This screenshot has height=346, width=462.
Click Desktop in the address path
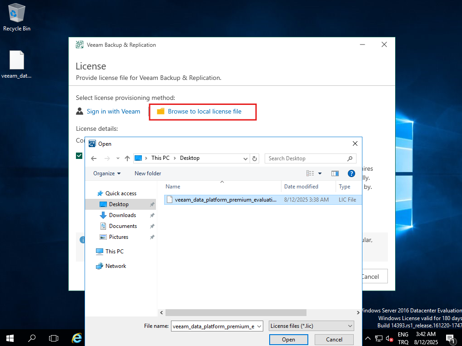pyautogui.click(x=190, y=158)
